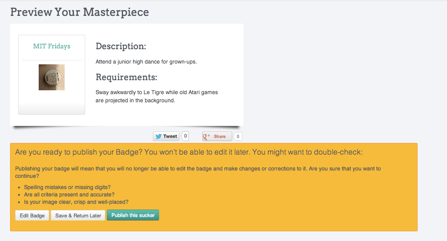This screenshot has width=447, height=241.
Task: Click the Preview Your Masterpiece heading
Action: (80, 12)
